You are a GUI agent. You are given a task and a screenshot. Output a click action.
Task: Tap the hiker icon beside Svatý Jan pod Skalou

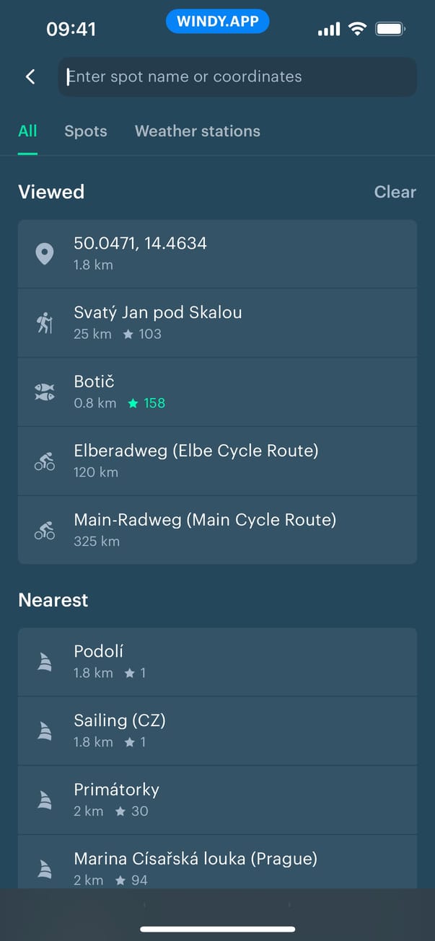(x=45, y=323)
